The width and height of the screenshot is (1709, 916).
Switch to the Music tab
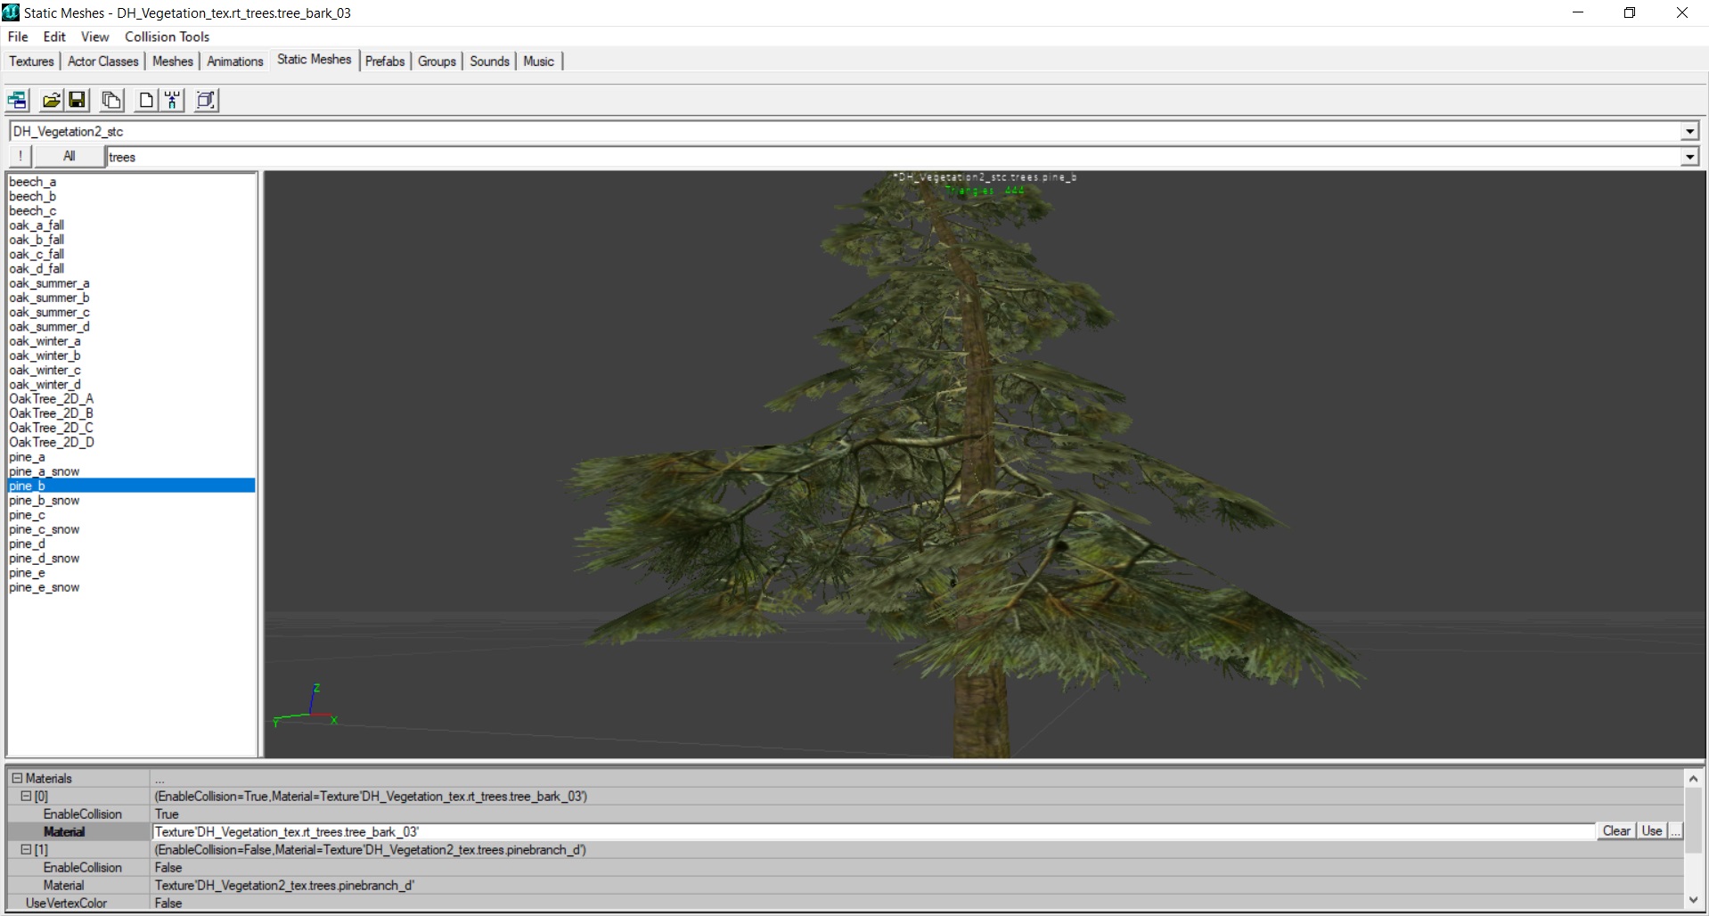[539, 61]
